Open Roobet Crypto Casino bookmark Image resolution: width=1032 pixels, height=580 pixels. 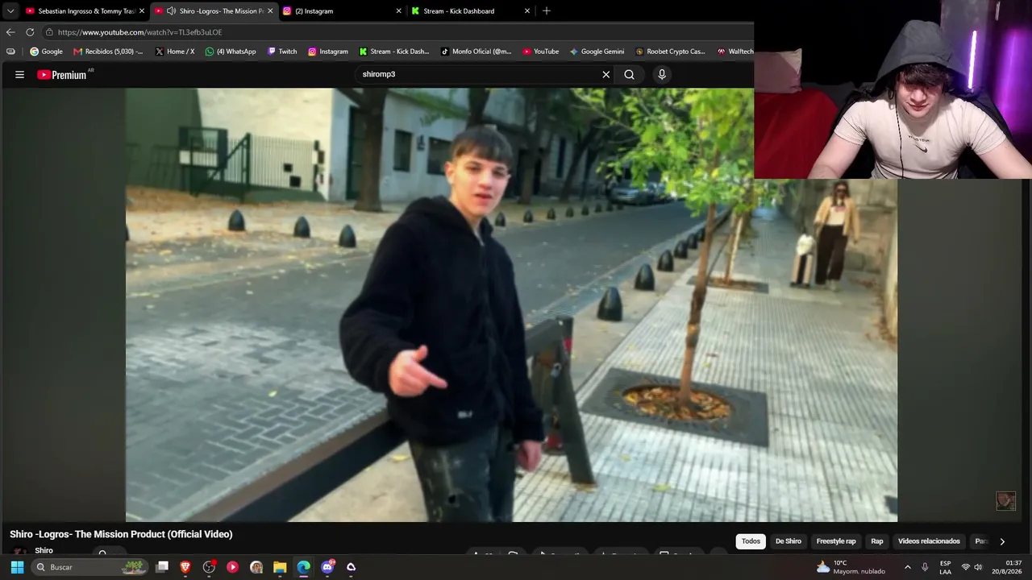tap(670, 52)
